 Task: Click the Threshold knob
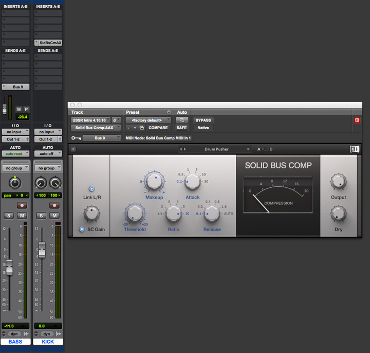(x=135, y=214)
